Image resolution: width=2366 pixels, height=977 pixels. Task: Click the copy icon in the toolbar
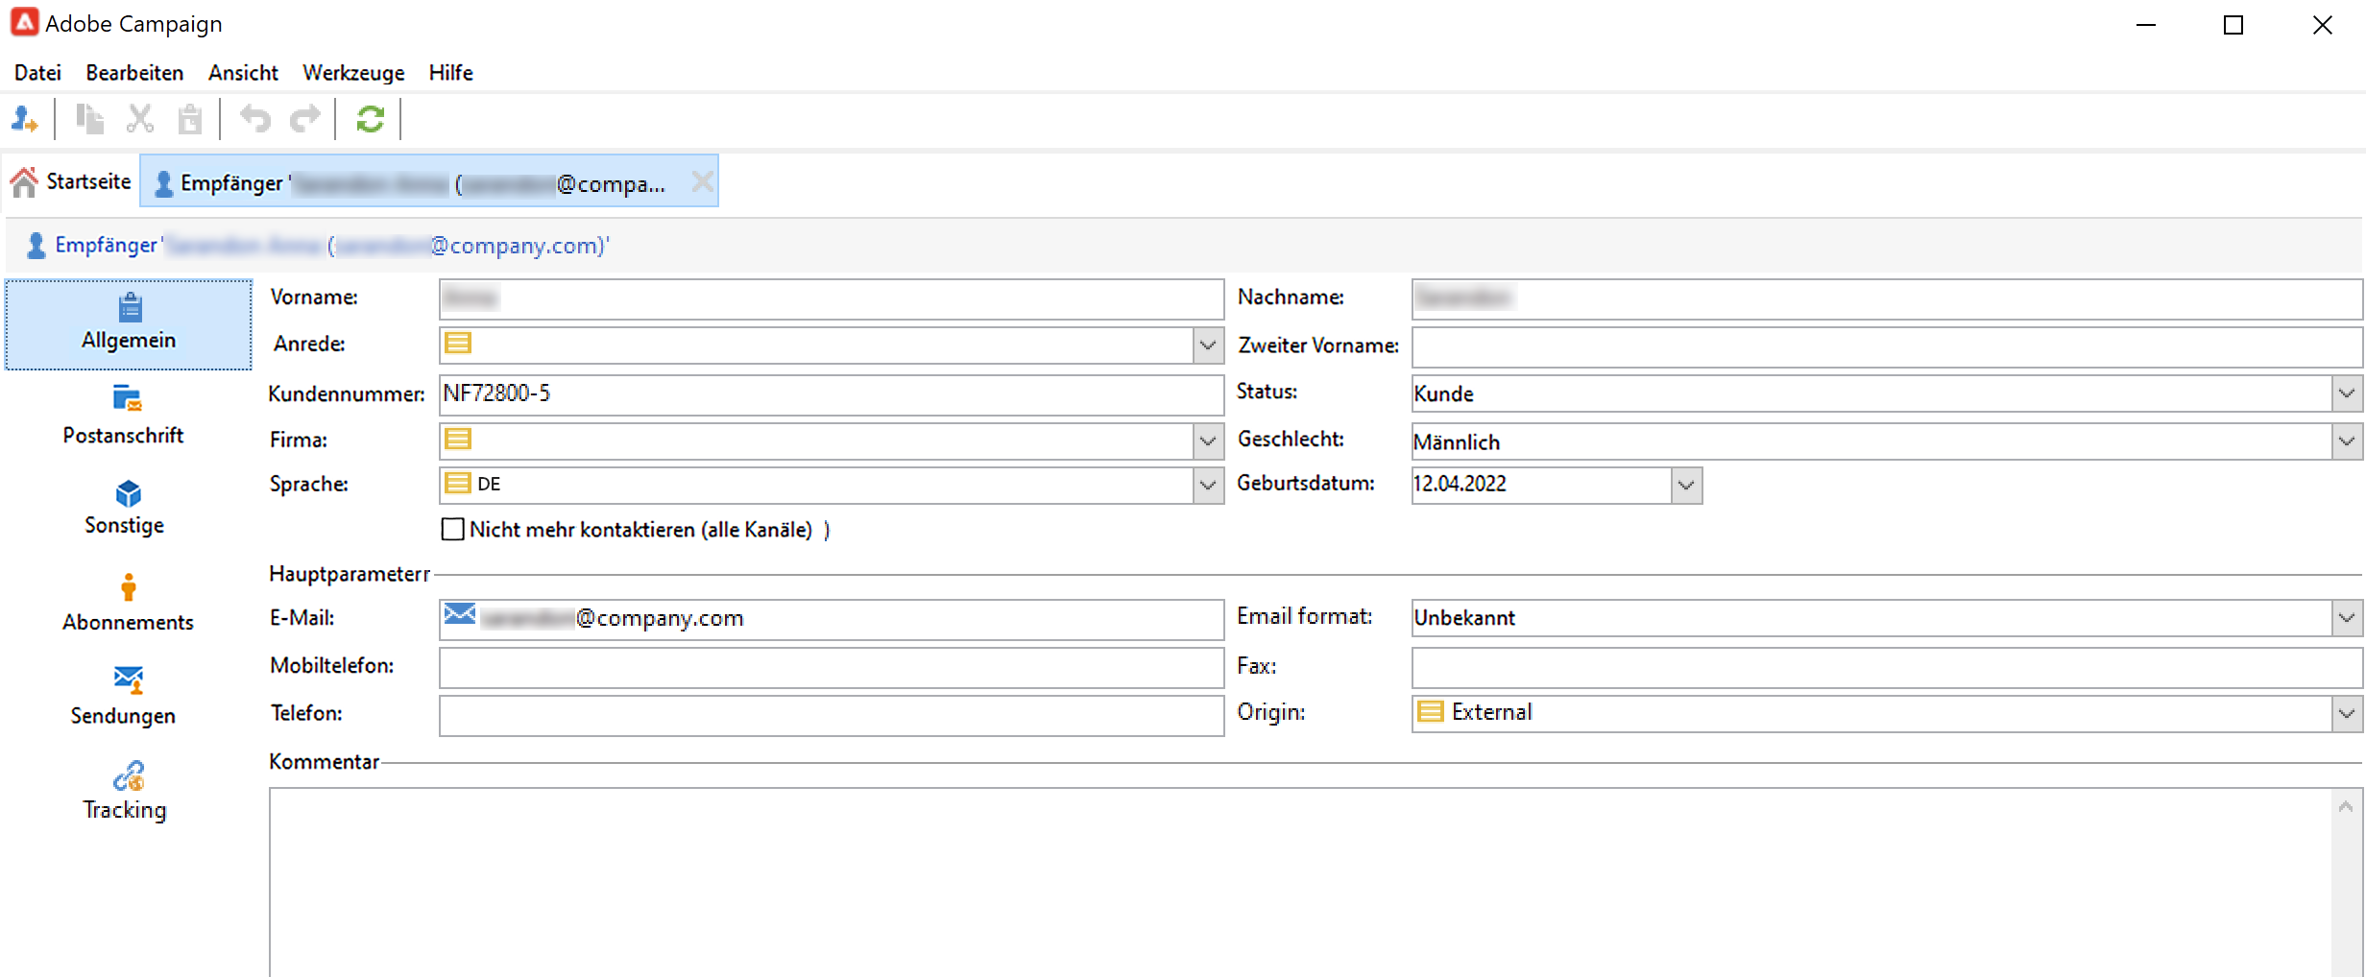(x=89, y=119)
